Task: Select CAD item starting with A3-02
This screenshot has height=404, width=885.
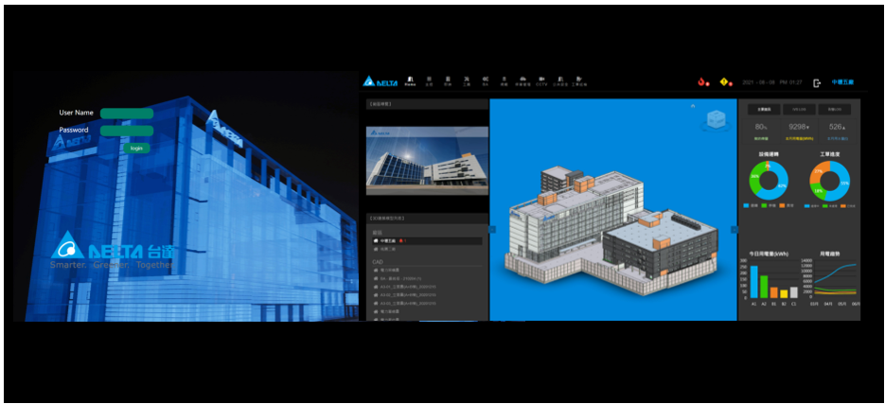Action: (x=427, y=295)
